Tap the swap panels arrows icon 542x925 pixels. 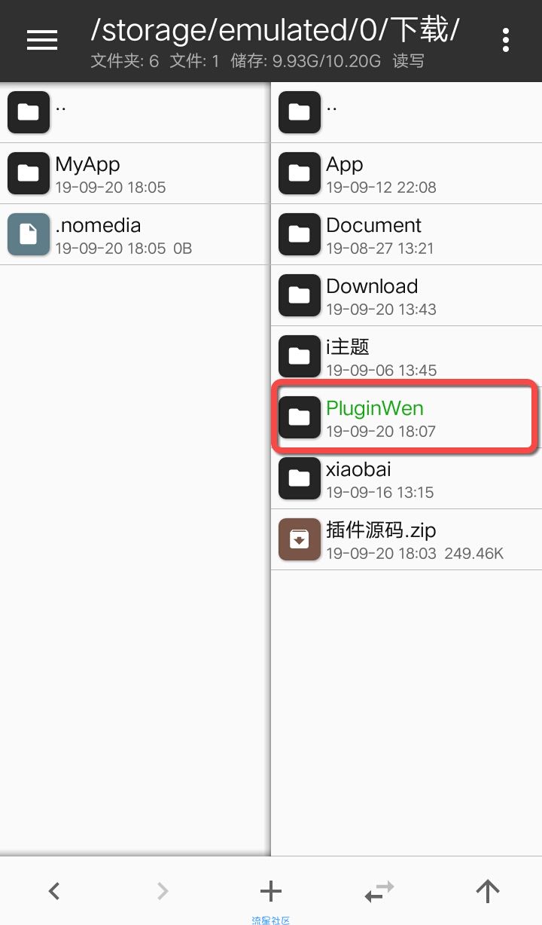pyautogui.click(x=379, y=892)
